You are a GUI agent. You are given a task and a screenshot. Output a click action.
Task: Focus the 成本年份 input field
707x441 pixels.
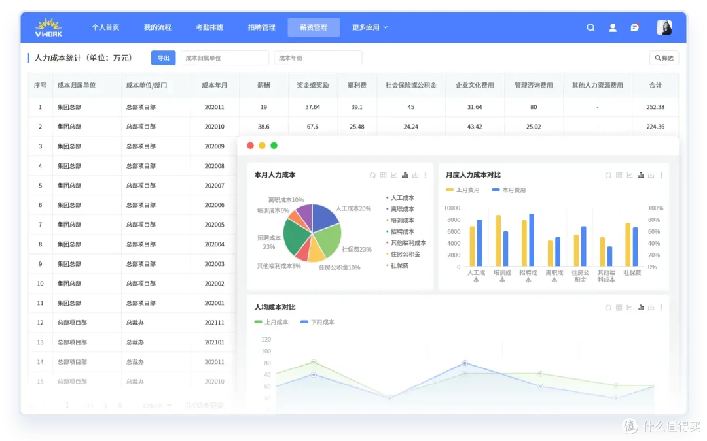coord(318,58)
